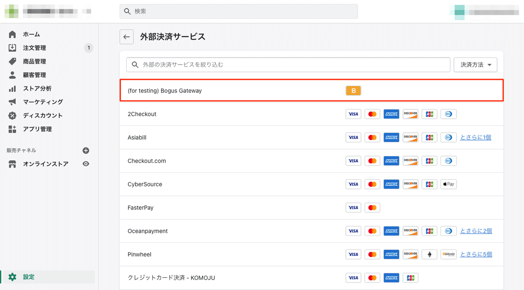Image resolution: width=524 pixels, height=290 pixels.
Task: Click the 注文管理 inbox icon
Action: tap(12, 48)
